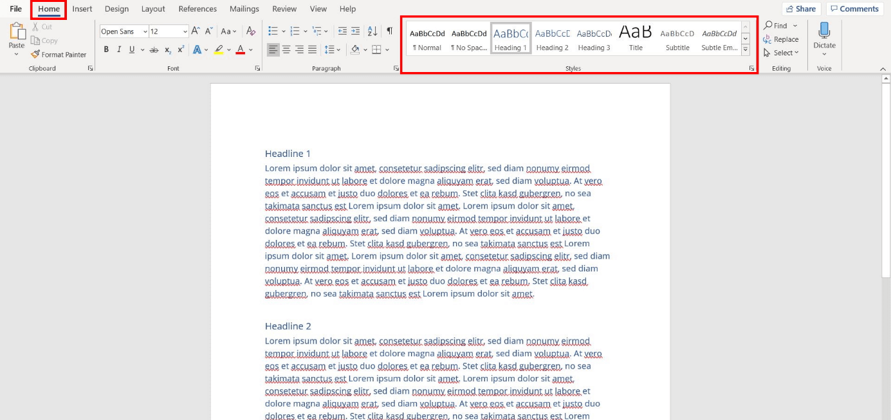Open the Mailings tab
Screen dimensions: 891x420
(x=244, y=9)
